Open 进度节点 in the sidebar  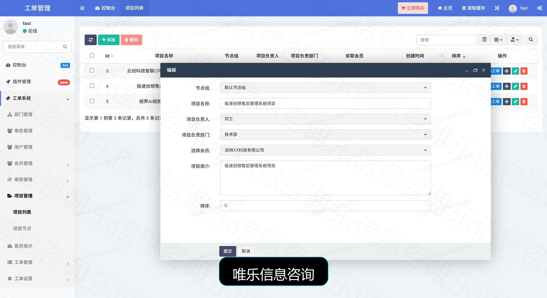coord(22,228)
